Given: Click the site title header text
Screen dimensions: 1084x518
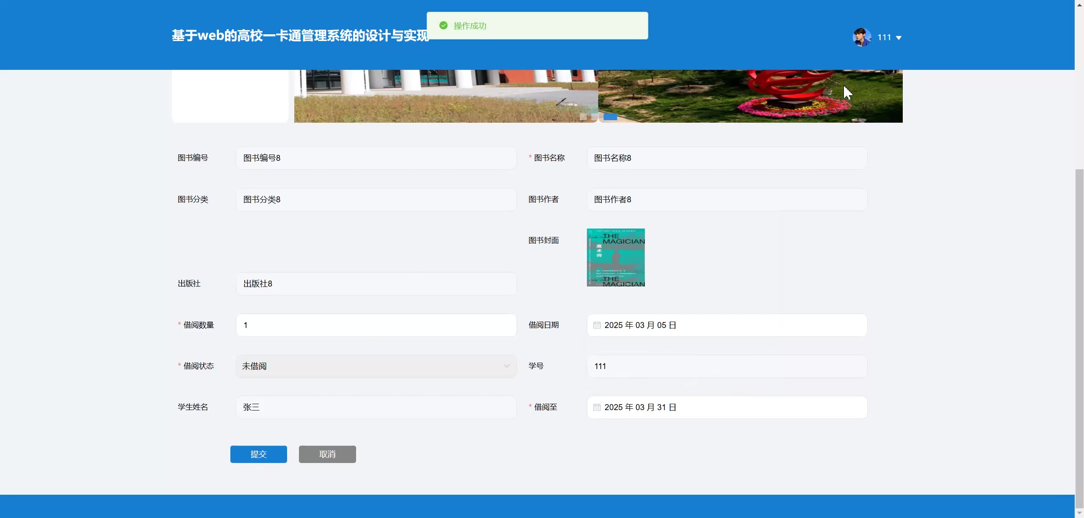Looking at the screenshot, I should pyautogui.click(x=300, y=36).
